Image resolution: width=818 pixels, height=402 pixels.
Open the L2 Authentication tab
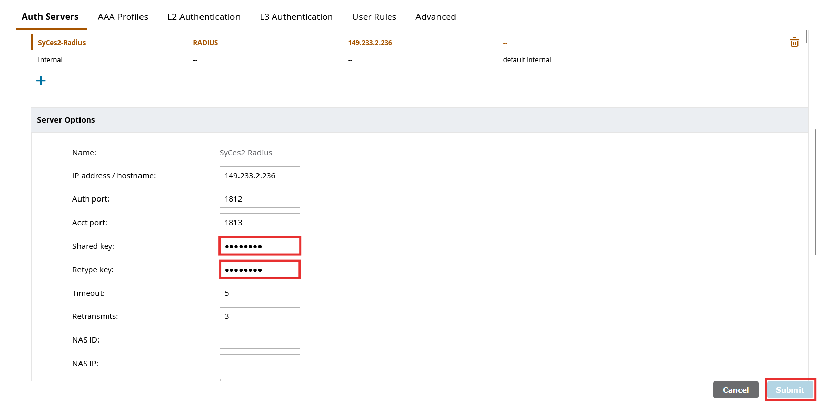point(204,17)
